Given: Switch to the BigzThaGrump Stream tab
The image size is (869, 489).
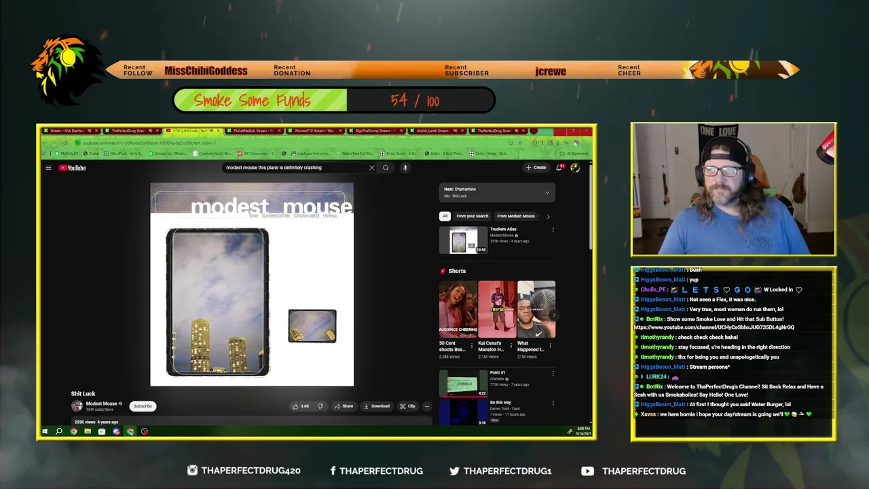Looking at the screenshot, I should (377, 130).
